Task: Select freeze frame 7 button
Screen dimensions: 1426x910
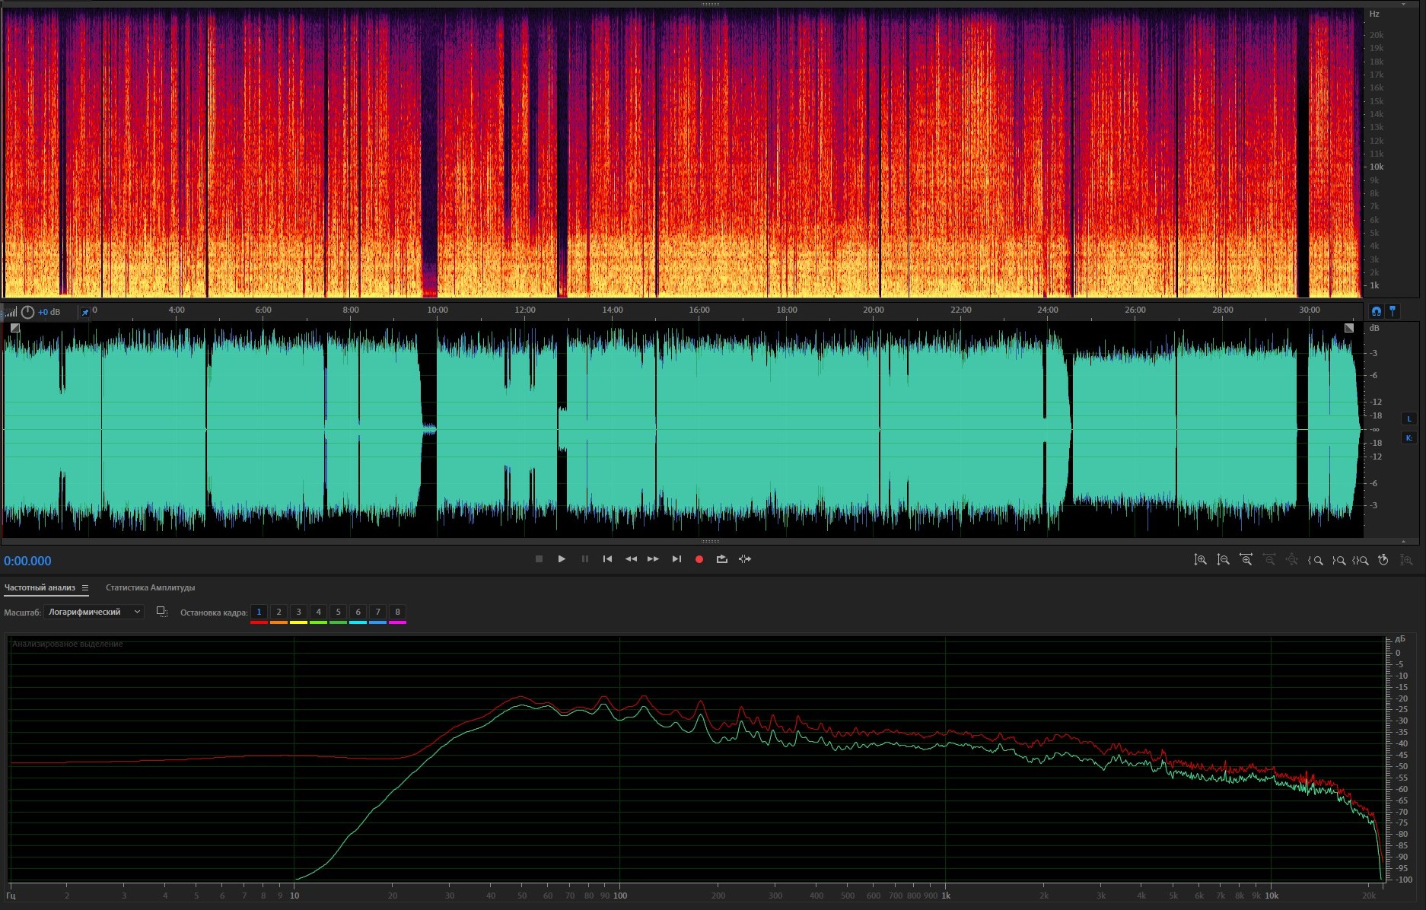Action: tap(377, 612)
